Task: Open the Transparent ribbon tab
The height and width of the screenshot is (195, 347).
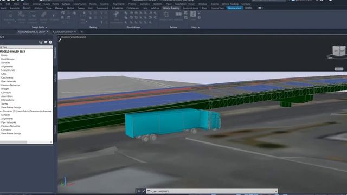Action: click(102, 8)
